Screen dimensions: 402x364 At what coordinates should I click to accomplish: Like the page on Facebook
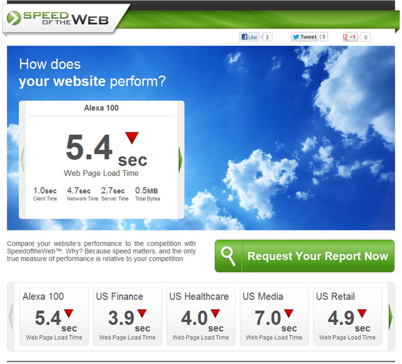249,37
